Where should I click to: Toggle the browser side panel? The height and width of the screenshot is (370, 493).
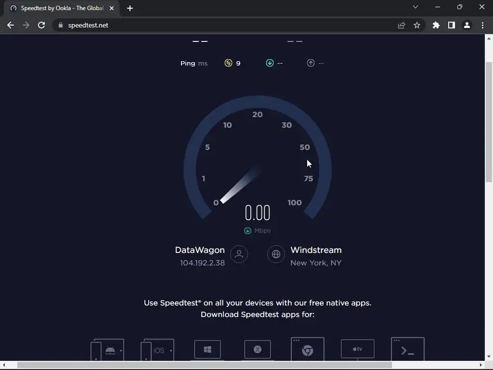click(452, 25)
